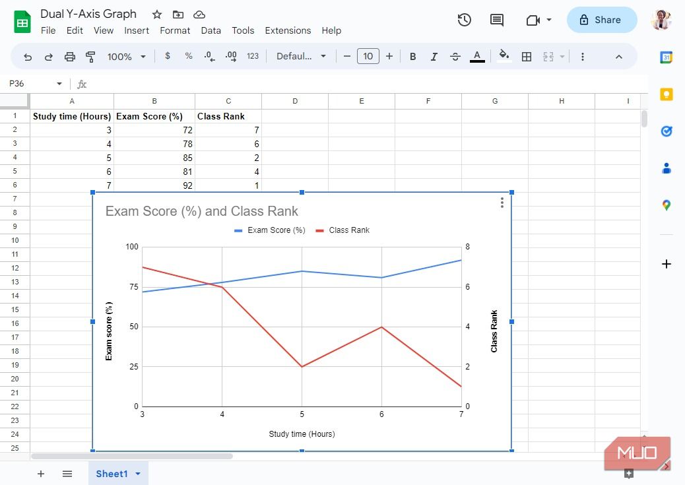Switch to the Sheet1 tab
Screen dimensions: 685x485
coord(112,473)
